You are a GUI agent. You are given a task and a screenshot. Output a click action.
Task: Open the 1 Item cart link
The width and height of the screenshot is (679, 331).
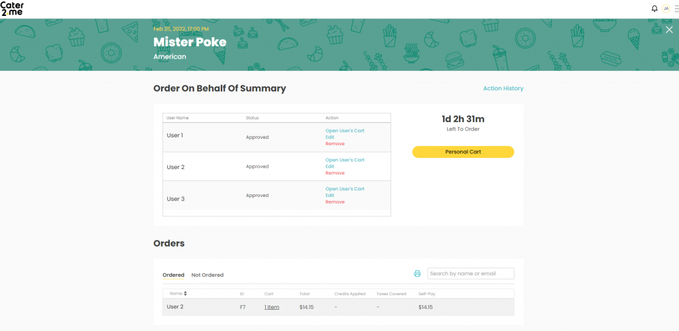271,307
